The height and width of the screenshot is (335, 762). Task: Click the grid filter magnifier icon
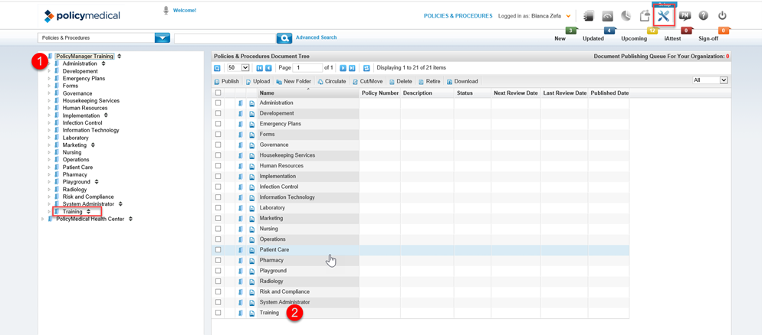(217, 68)
